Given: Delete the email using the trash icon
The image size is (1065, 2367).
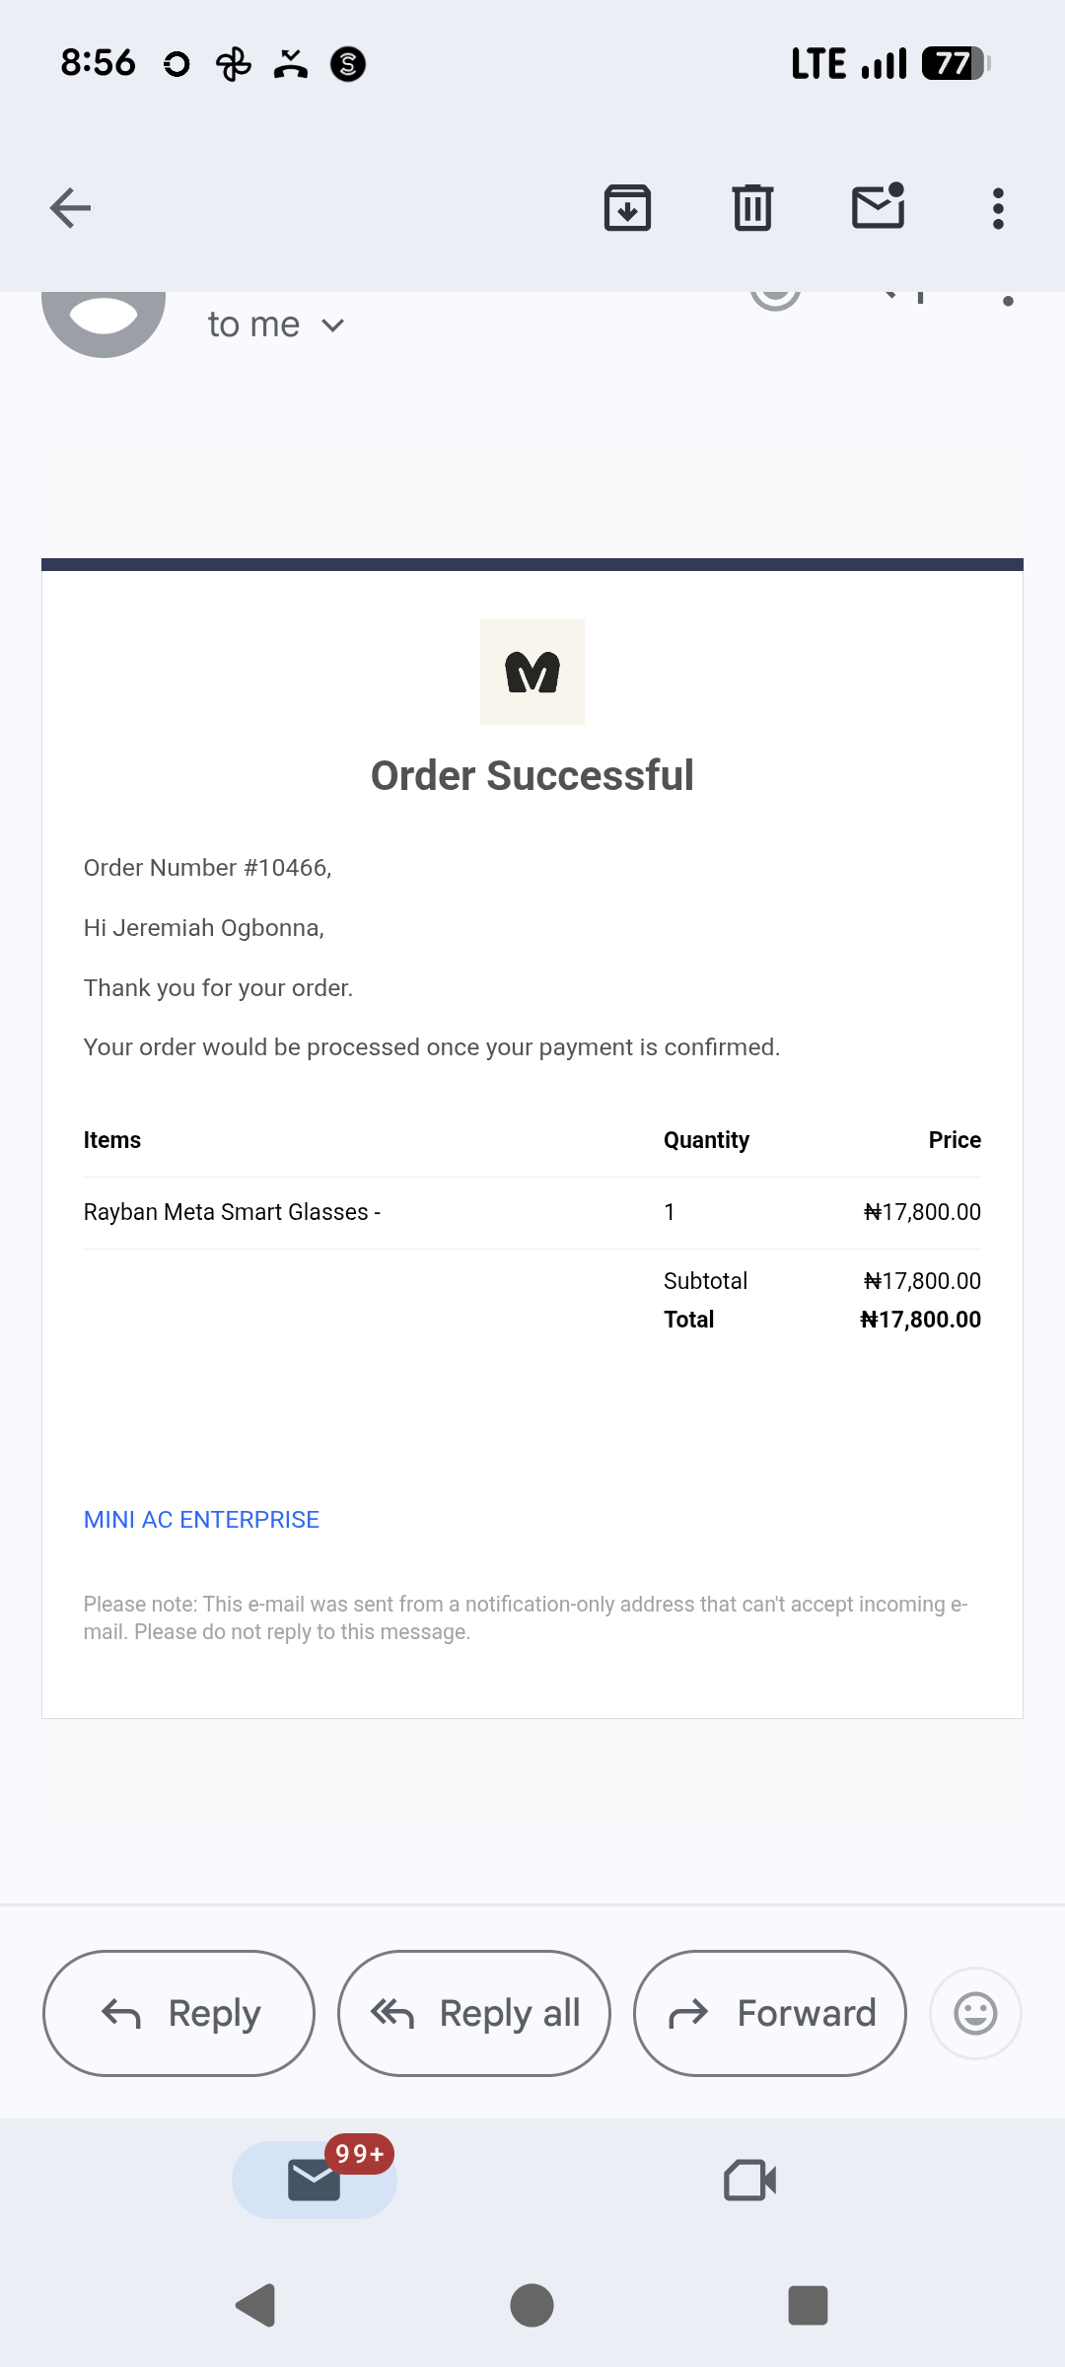Looking at the screenshot, I should tap(752, 208).
